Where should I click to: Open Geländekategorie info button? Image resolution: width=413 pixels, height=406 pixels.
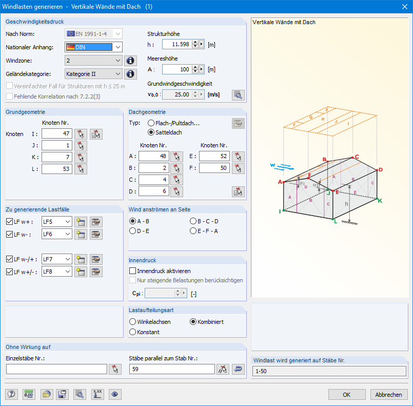[130, 74]
